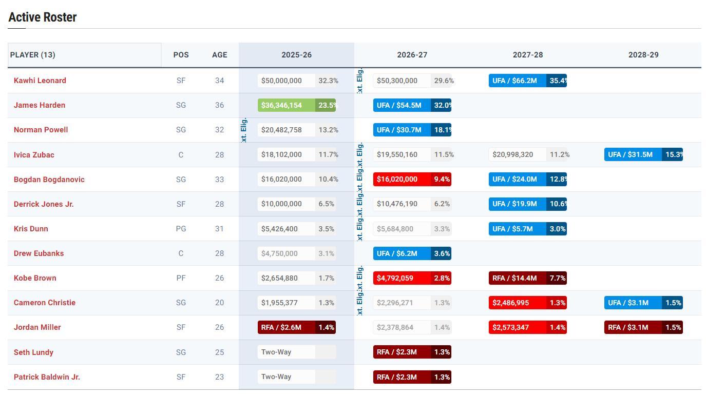Select the 2028-29 season column header
706x396 pixels.
tap(643, 55)
